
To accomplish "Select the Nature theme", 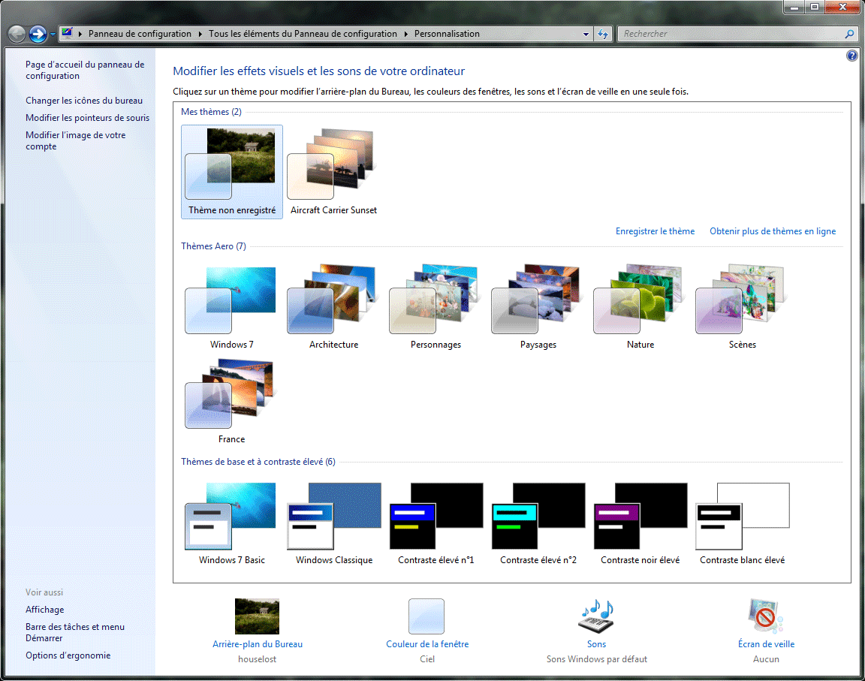I will [x=640, y=307].
